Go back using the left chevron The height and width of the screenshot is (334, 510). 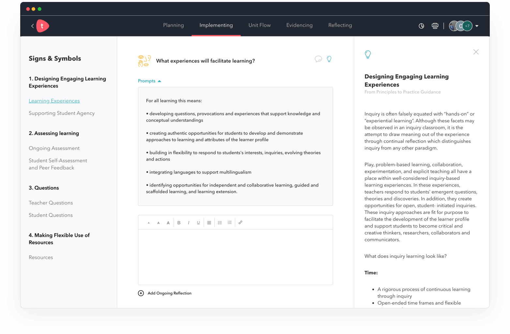32,26
